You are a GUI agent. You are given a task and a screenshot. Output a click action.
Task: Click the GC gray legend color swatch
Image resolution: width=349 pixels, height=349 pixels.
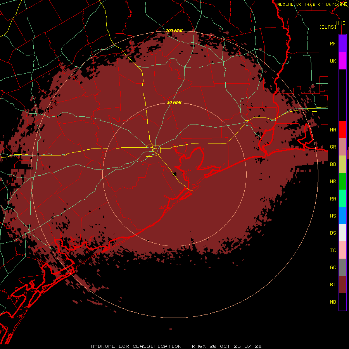tap(342, 267)
